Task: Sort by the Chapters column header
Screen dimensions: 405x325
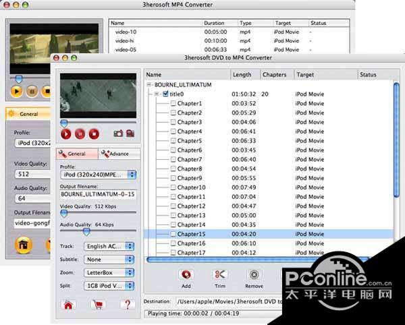Action: tap(277, 75)
